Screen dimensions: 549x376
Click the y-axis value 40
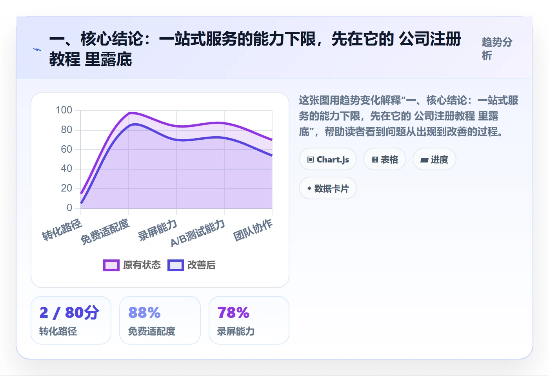point(67,169)
